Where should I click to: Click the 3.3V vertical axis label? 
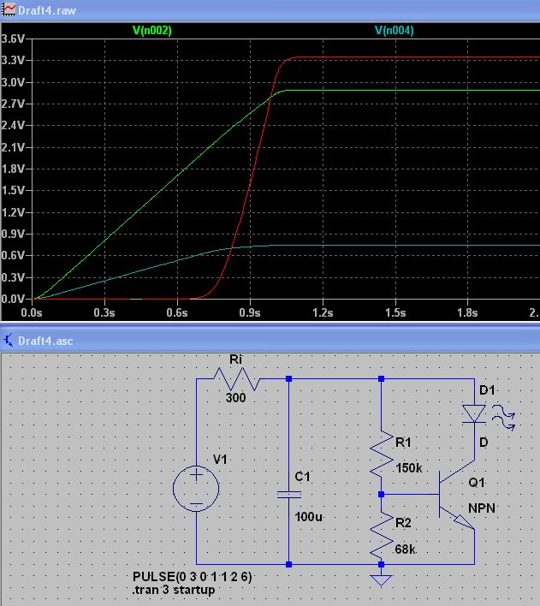13,60
